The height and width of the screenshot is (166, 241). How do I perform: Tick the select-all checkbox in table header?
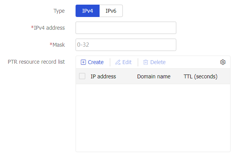[x=82, y=76]
